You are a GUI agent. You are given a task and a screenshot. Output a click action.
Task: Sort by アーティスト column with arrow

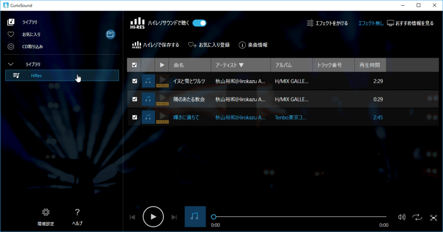pos(240,65)
